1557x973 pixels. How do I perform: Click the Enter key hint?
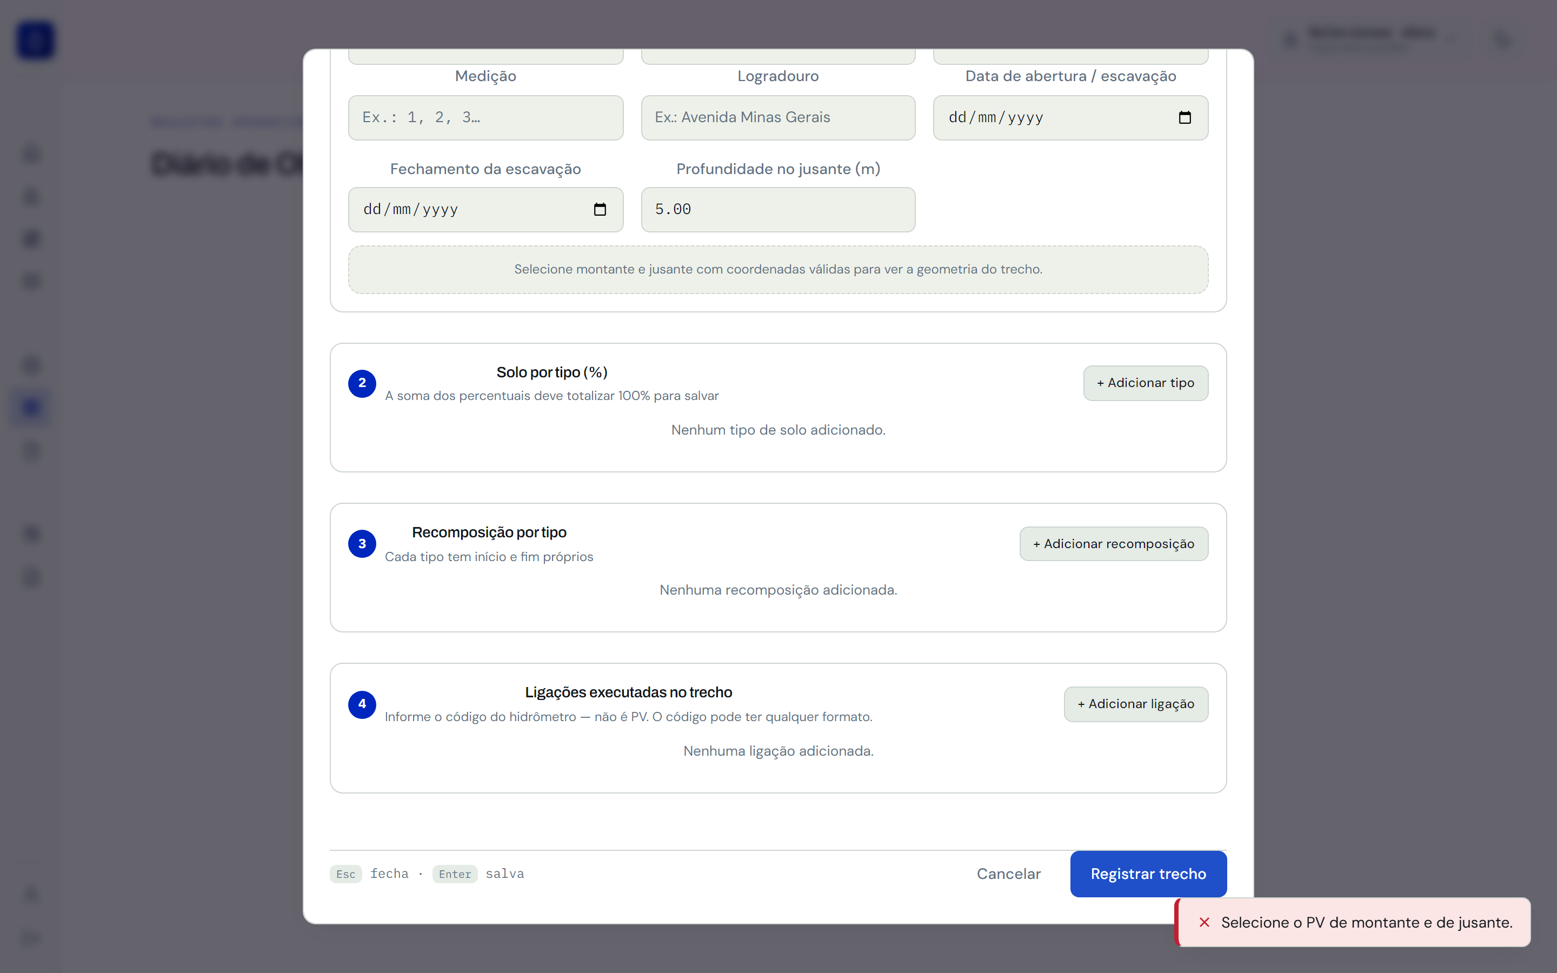coord(454,874)
